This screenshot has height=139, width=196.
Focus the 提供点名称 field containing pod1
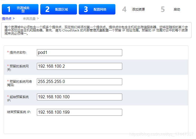pyautogui.click(x=80, y=53)
